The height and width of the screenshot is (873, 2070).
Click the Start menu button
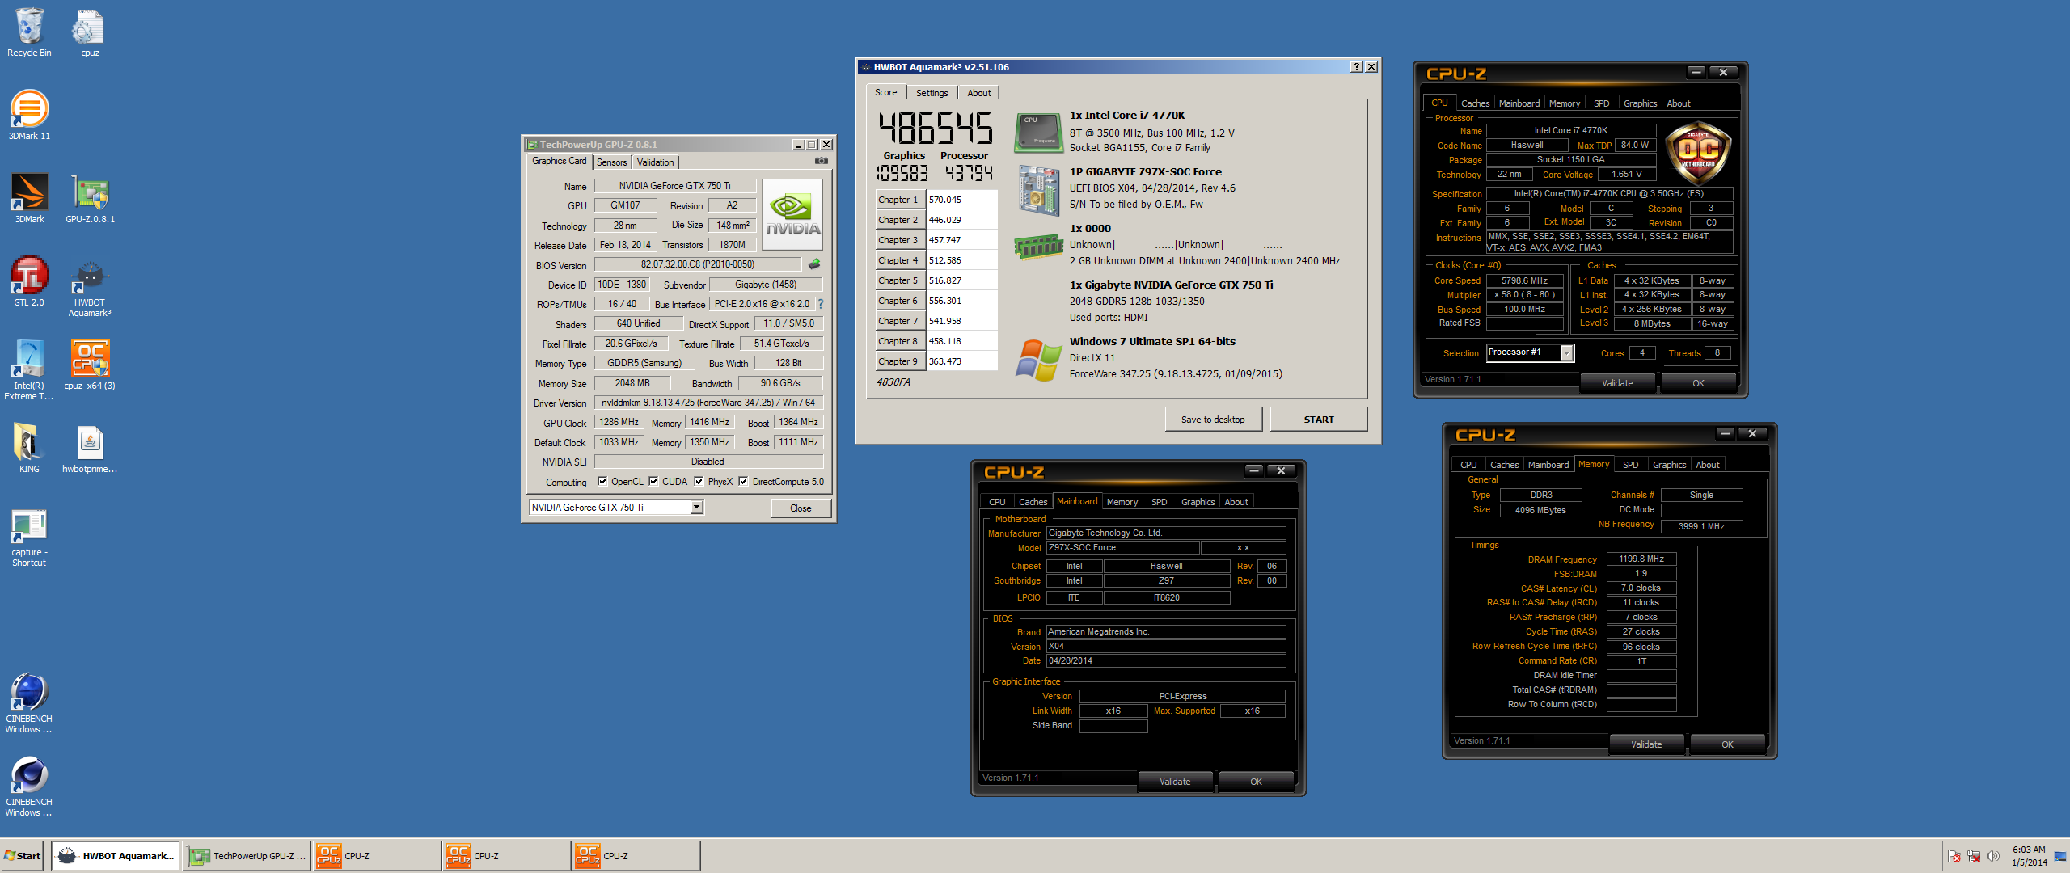(x=23, y=856)
